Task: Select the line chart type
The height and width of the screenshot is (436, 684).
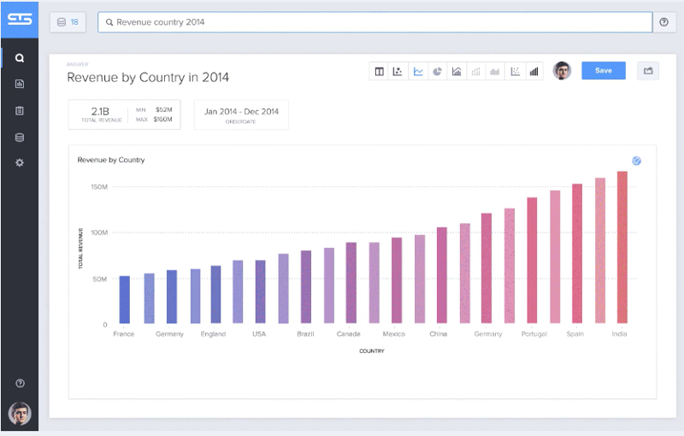Action: click(418, 72)
